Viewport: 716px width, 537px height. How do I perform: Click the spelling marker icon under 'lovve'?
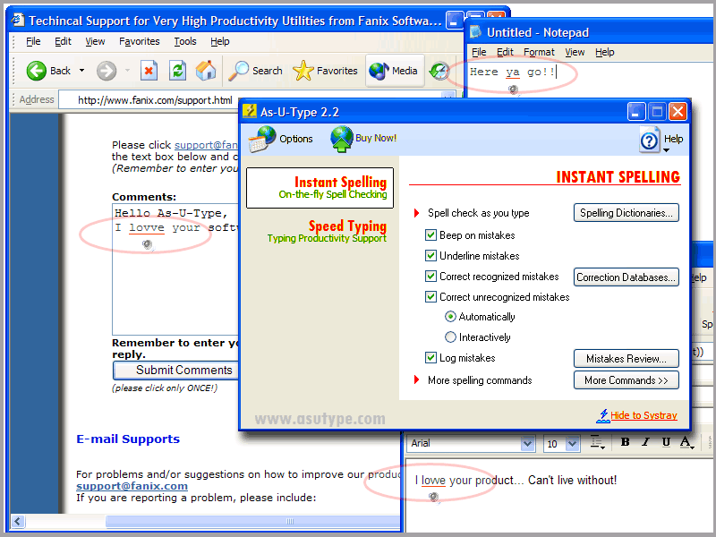point(148,245)
